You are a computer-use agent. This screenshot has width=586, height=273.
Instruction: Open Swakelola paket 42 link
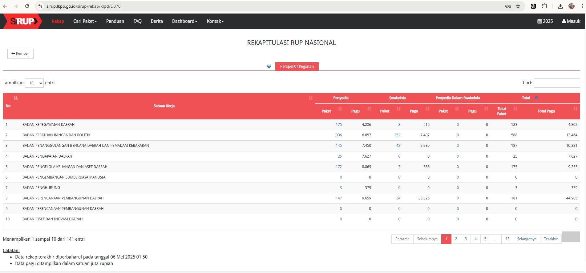[x=398, y=146]
